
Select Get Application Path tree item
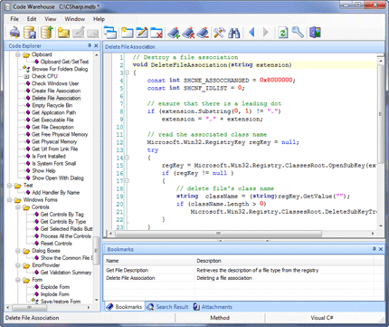click(x=53, y=112)
